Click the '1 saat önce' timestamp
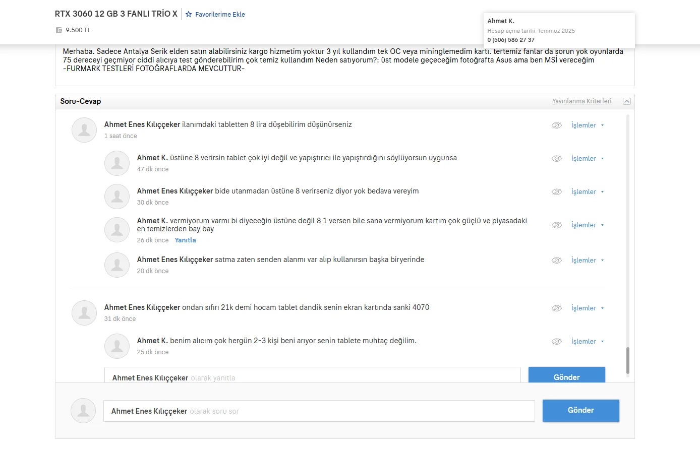This screenshot has height=453, width=700. (121, 136)
